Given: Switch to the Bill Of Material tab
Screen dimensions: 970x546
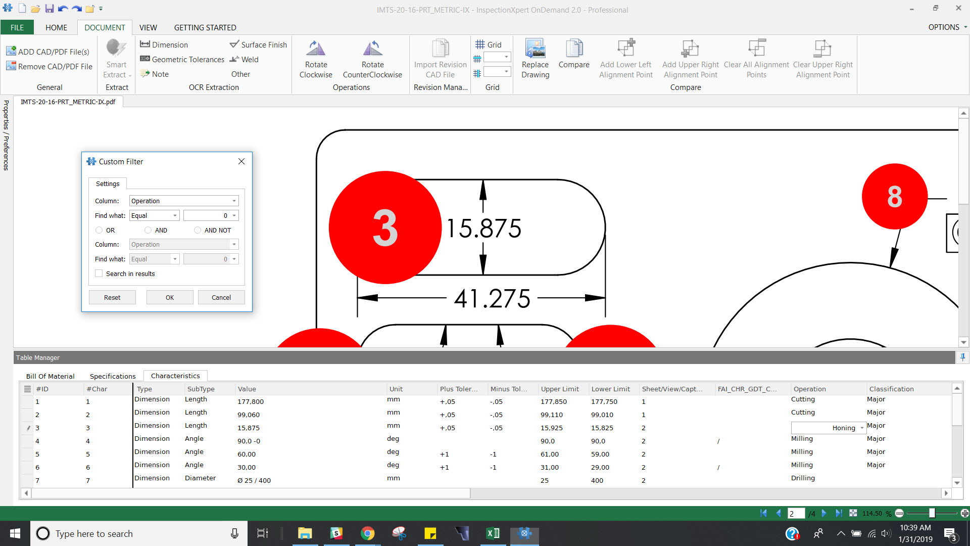Looking at the screenshot, I should coord(50,376).
